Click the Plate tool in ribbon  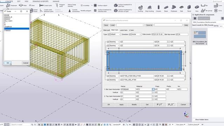tap(23, 6)
